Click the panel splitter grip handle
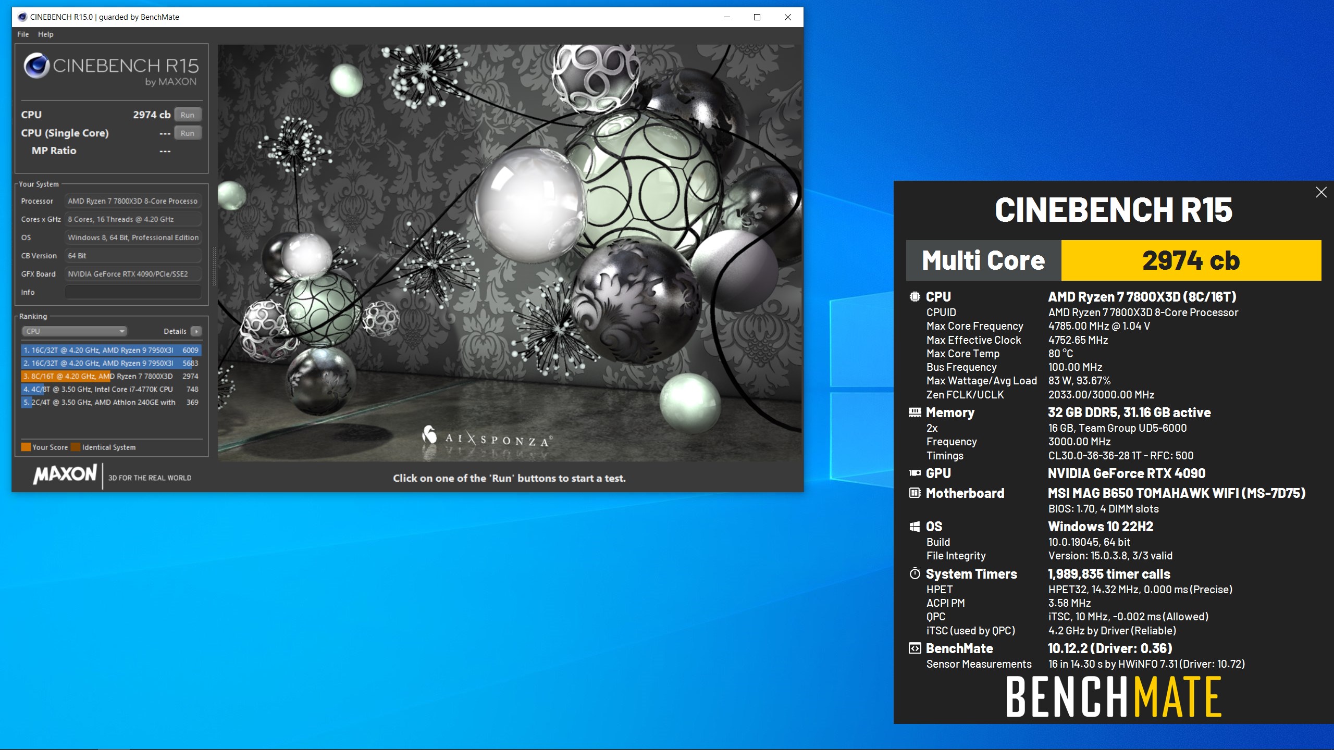This screenshot has width=1334, height=750. pos(214,267)
